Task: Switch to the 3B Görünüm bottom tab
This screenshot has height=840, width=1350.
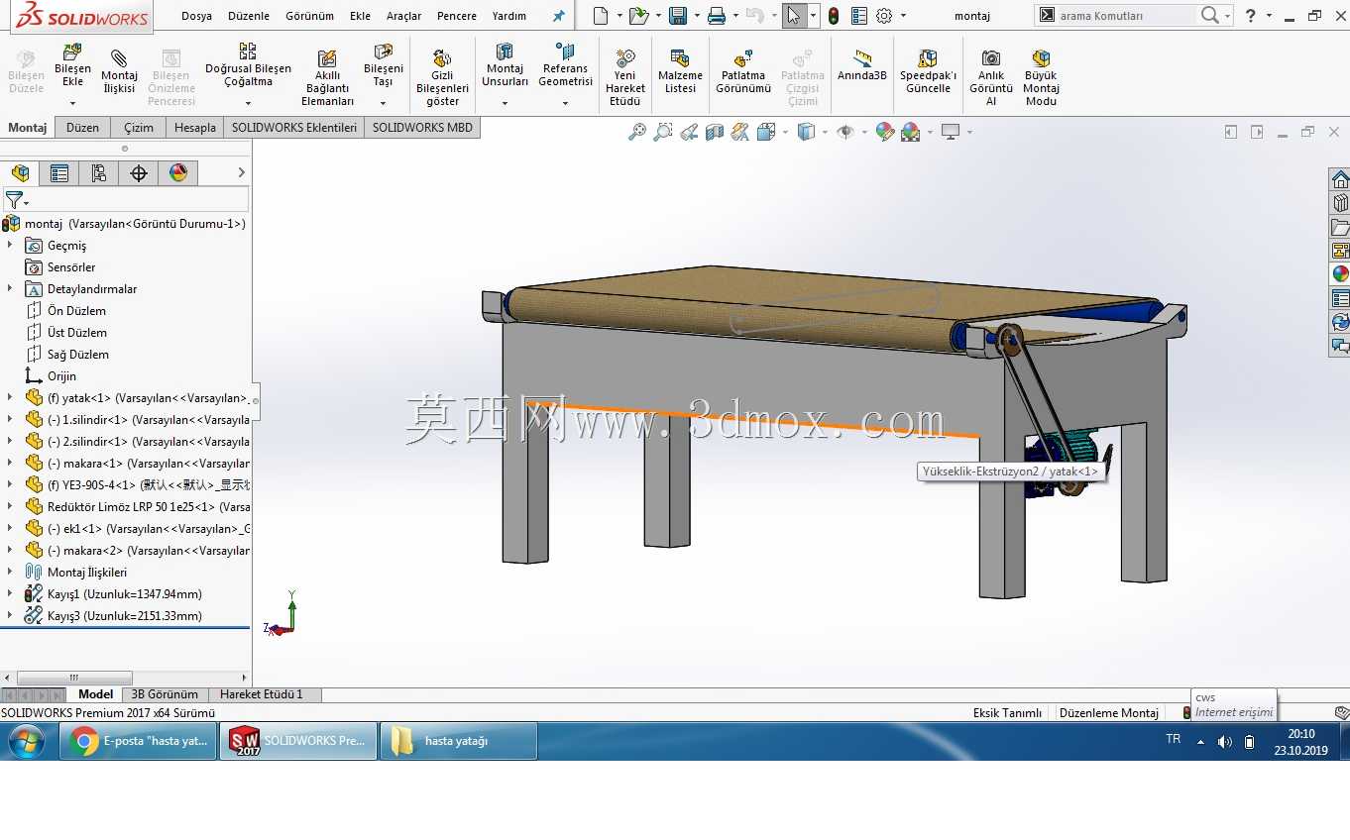Action: click(165, 694)
